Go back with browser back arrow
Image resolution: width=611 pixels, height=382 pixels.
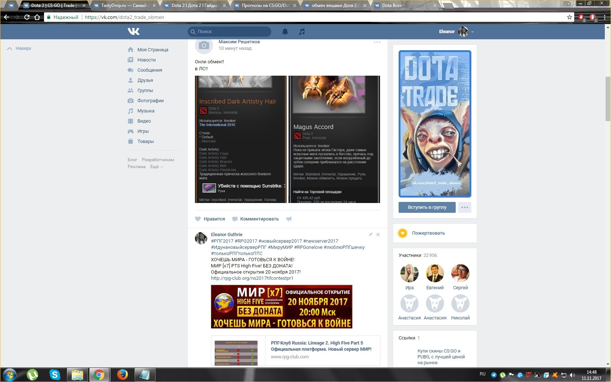coord(7,17)
